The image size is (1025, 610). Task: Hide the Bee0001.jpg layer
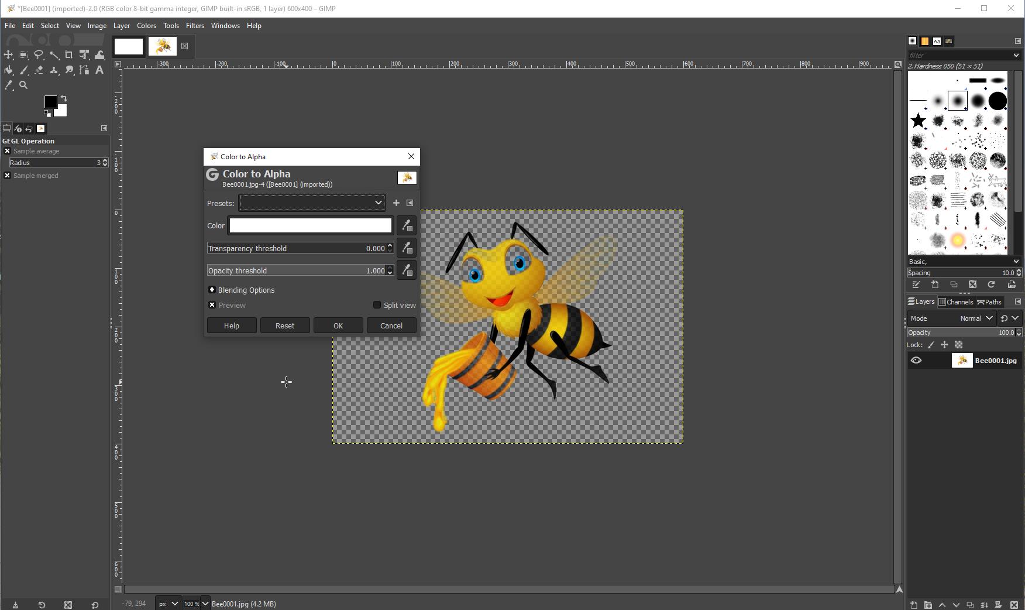916,361
